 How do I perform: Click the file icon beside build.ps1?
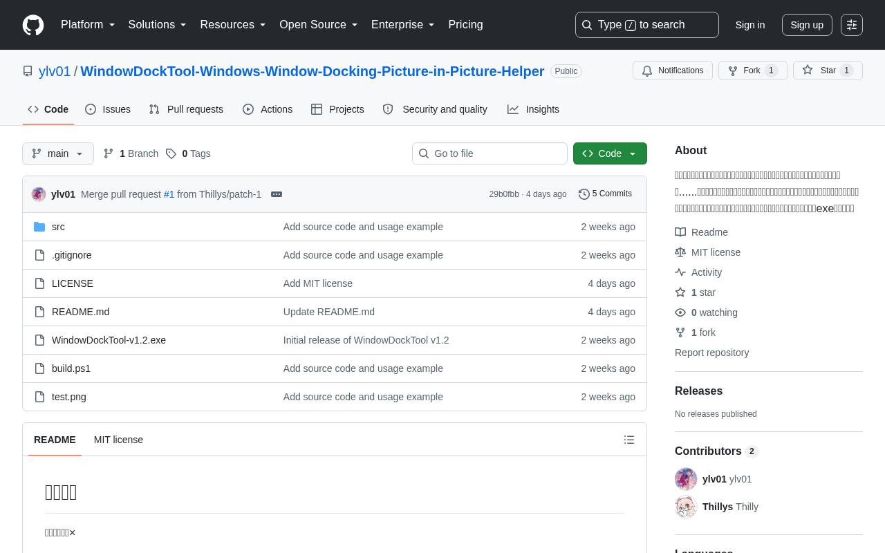point(39,368)
